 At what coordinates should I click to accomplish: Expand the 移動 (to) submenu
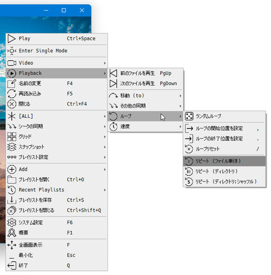(146, 96)
